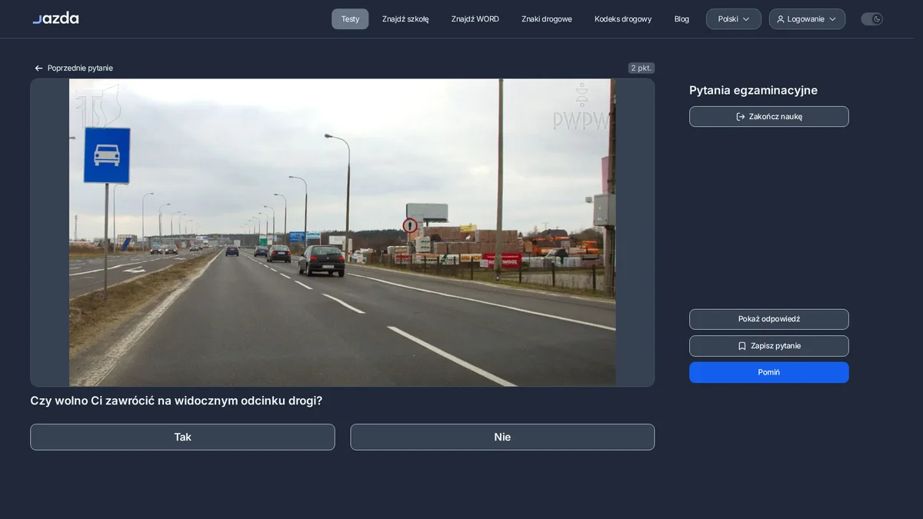
Task: Expand the Logowanie menu
Action: (x=807, y=19)
